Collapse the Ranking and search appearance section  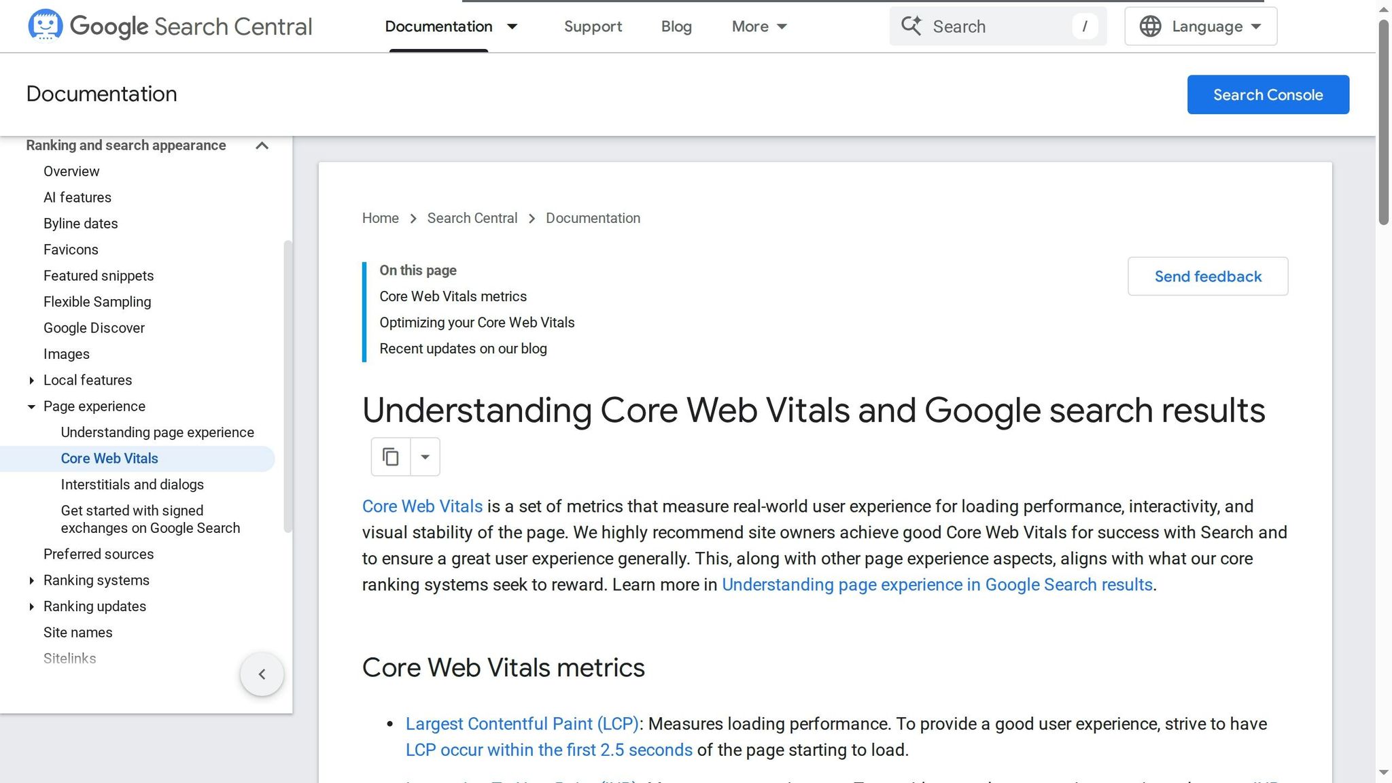pyautogui.click(x=262, y=145)
